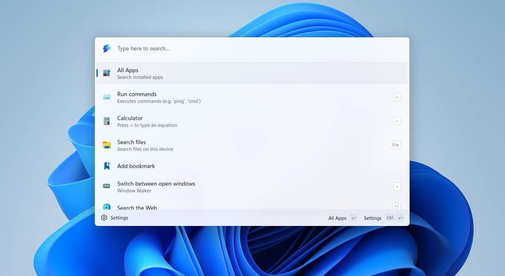Screen dimensions: 505x276
Task: Choose the Add bookmark entry
Action: click(x=252, y=166)
